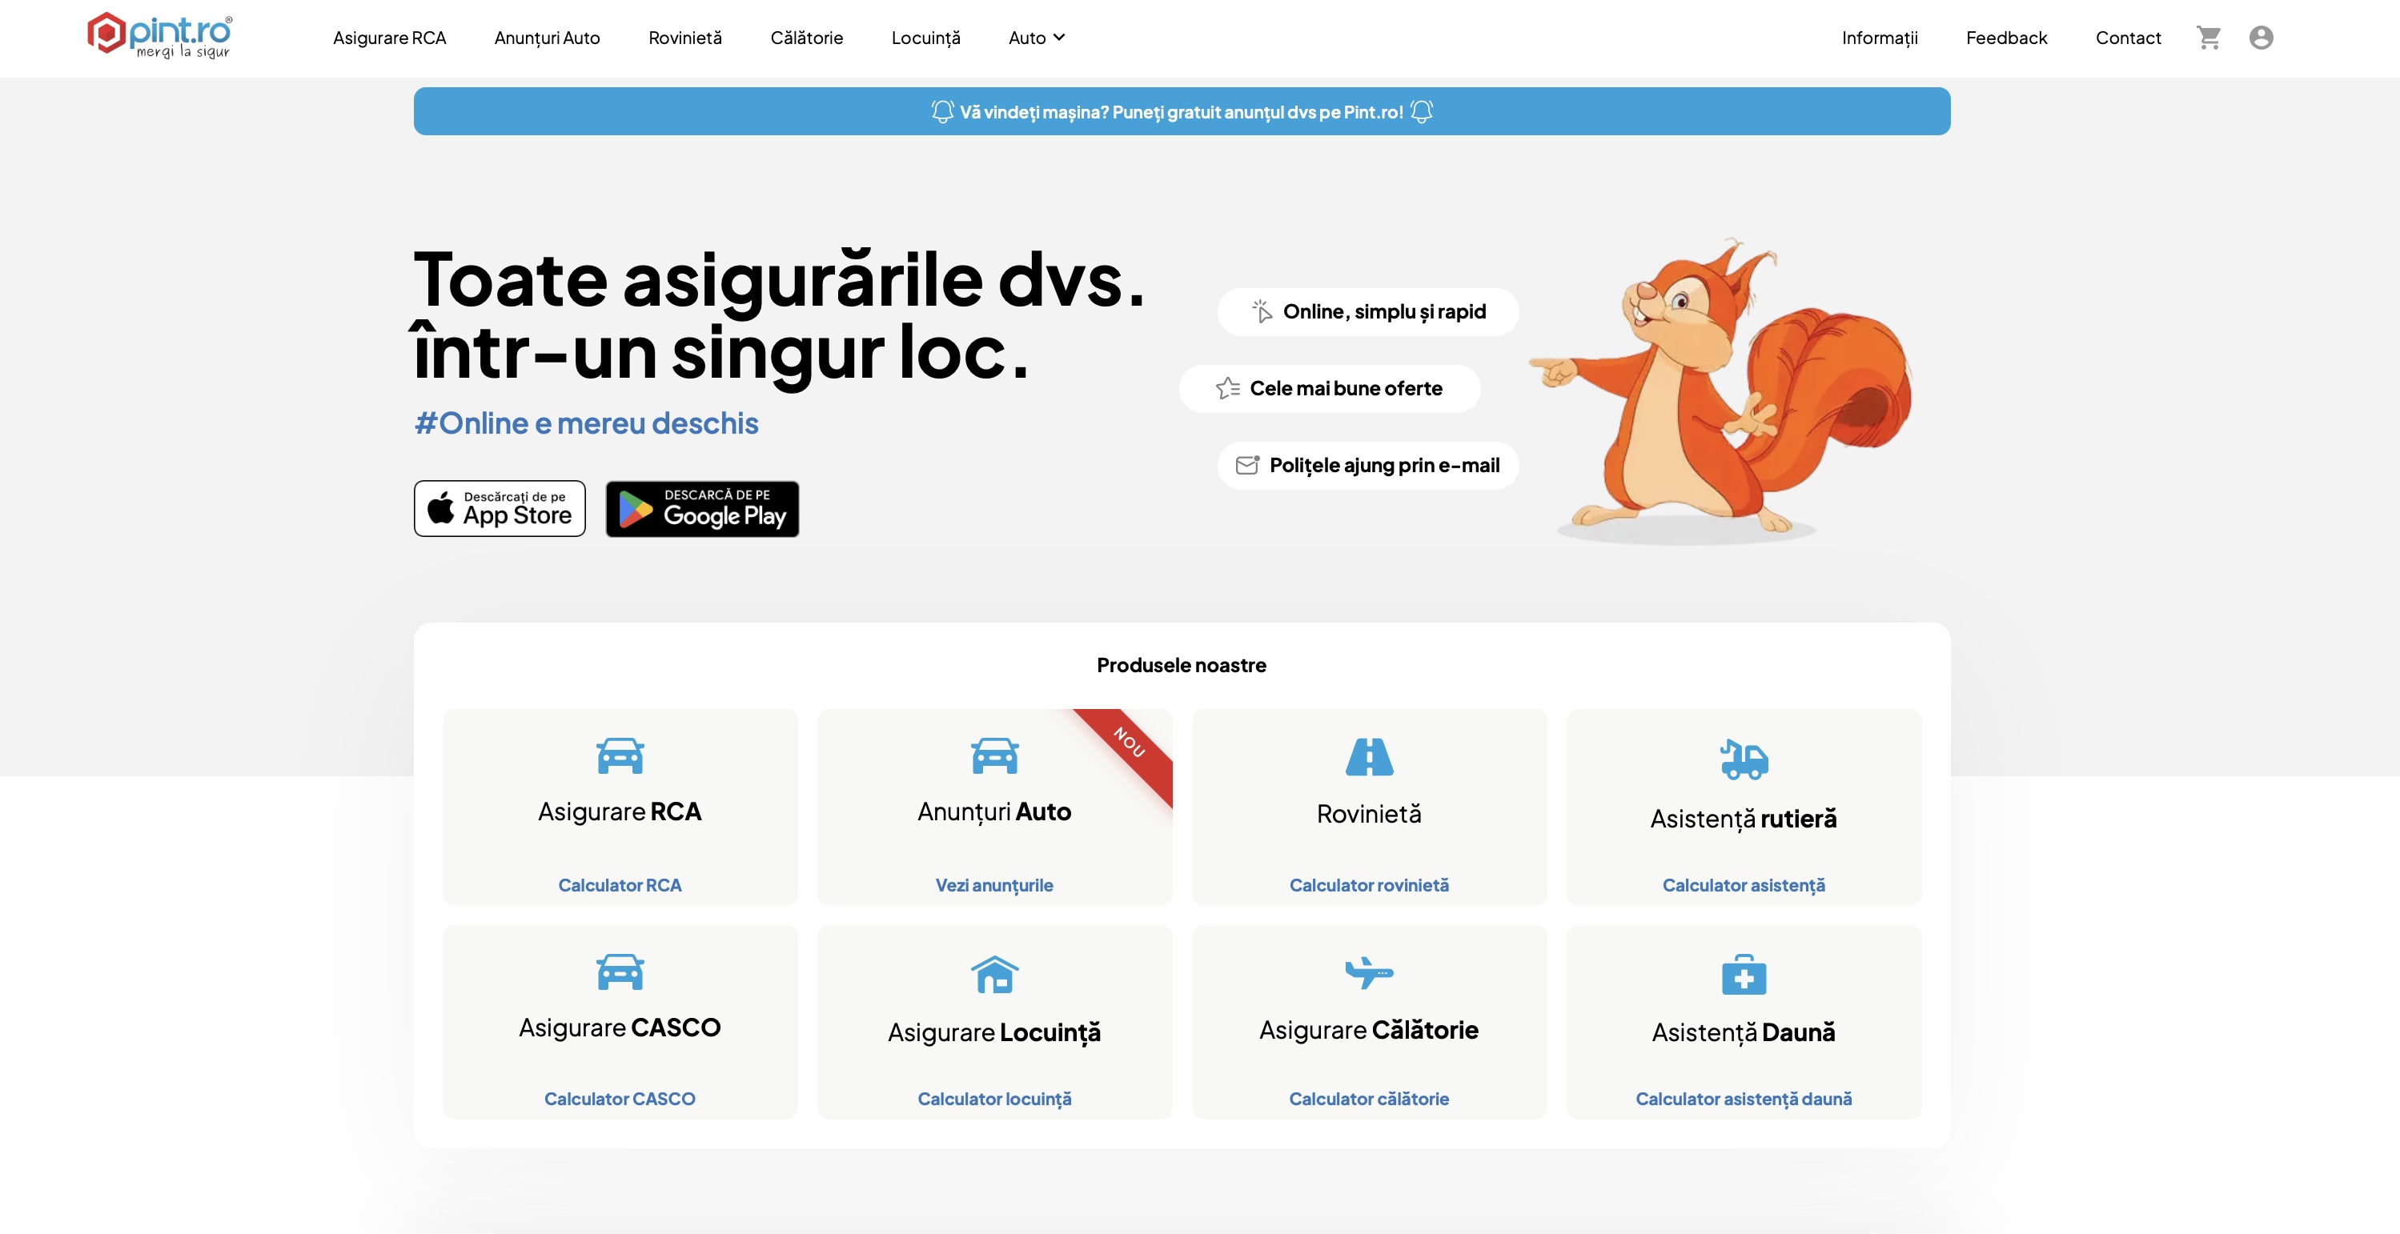2400x1234 pixels.
Task: Click the medical kit icon above Asistență Daună
Action: [1744, 974]
